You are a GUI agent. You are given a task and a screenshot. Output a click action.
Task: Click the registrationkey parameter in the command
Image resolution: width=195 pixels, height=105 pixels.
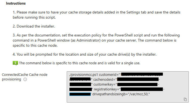click(x=107, y=89)
